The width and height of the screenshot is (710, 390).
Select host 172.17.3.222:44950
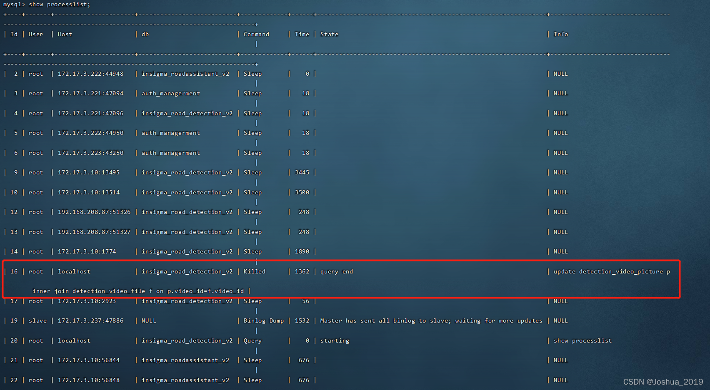90,133
